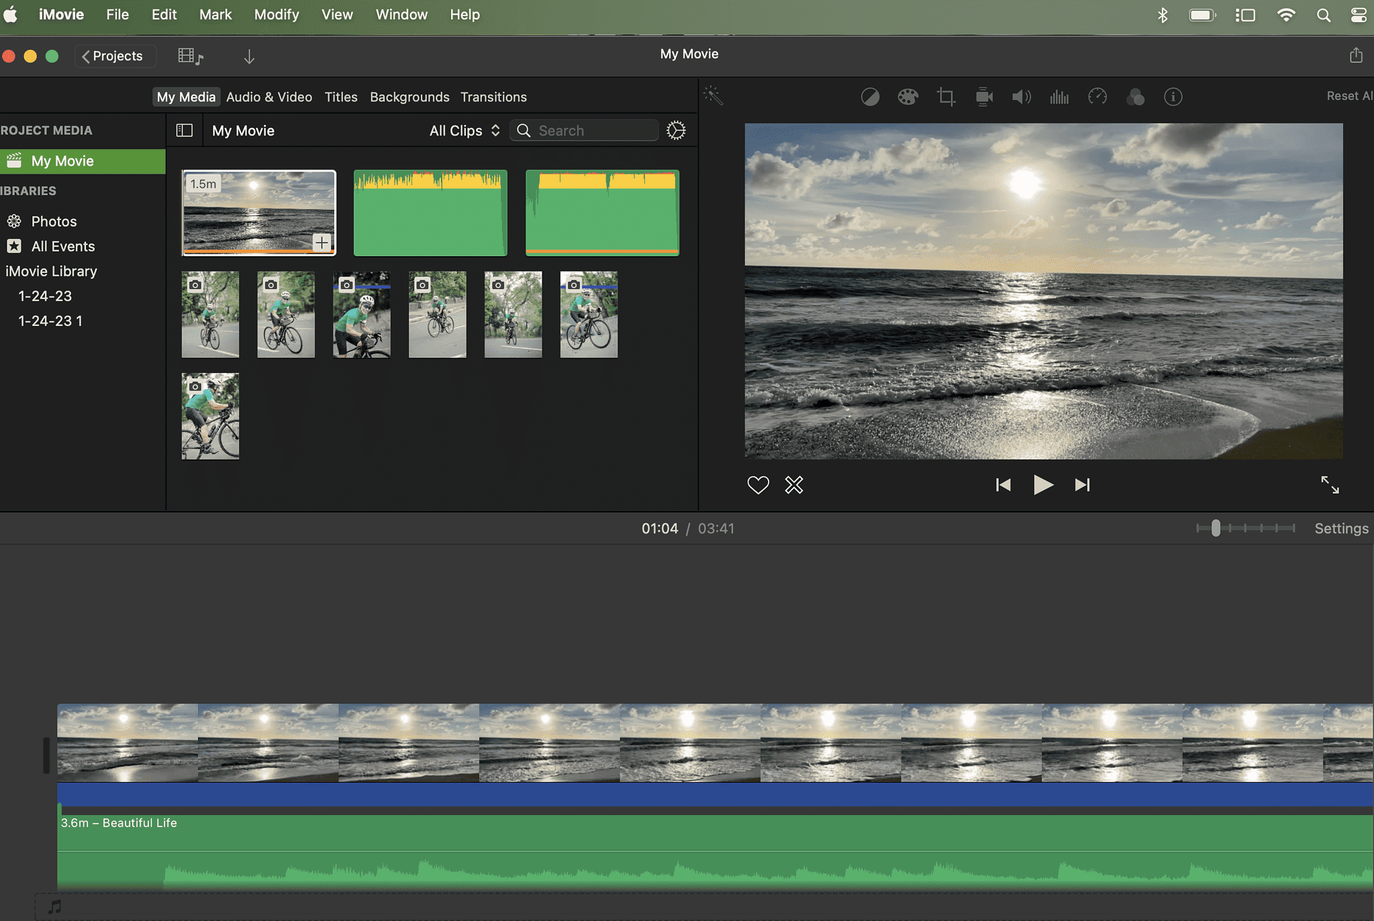1374x921 pixels.
Task: Select the Cropping tool
Action: 946,97
